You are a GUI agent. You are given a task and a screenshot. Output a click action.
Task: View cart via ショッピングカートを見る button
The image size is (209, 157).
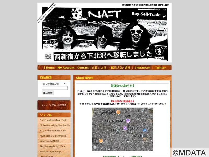[54, 105]
